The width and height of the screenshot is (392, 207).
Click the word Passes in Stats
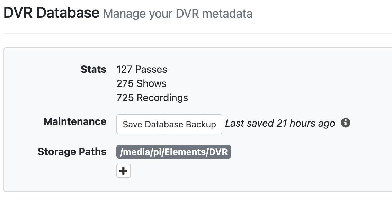tap(151, 69)
